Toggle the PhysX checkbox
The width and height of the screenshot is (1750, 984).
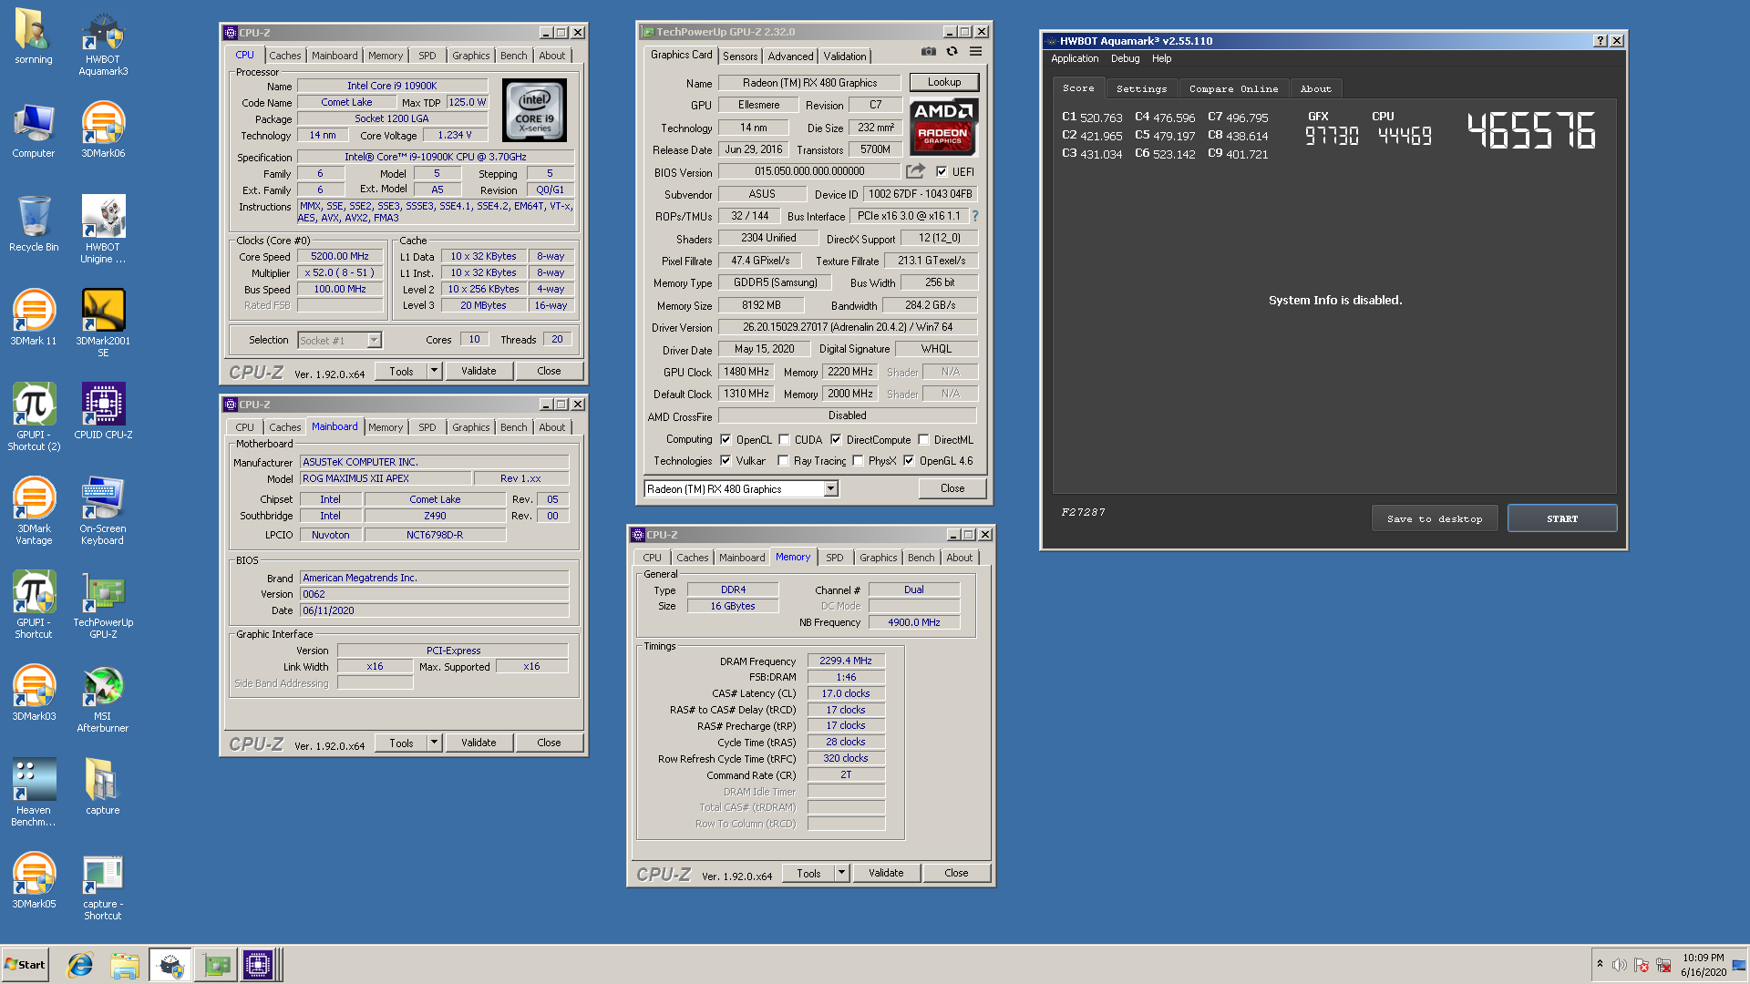click(x=858, y=460)
